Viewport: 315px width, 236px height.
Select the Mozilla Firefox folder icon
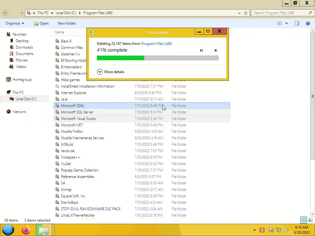(x=57, y=131)
